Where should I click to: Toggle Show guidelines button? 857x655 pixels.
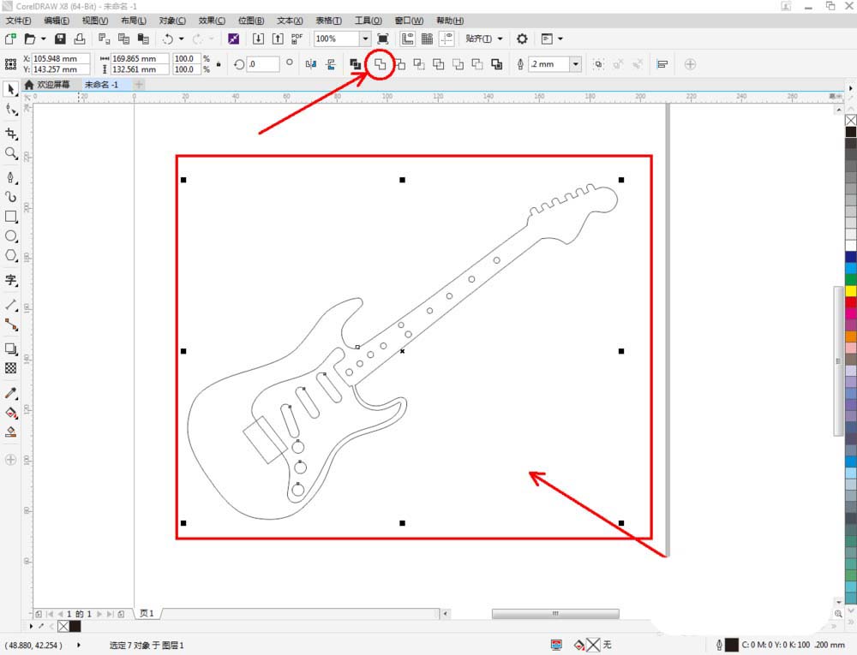[x=446, y=39]
